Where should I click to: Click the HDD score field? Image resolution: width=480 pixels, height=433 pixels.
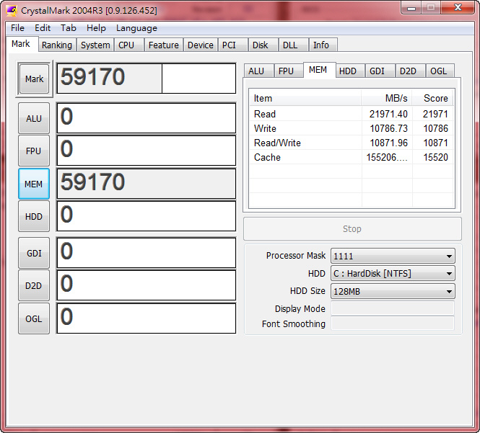pyautogui.click(x=147, y=216)
